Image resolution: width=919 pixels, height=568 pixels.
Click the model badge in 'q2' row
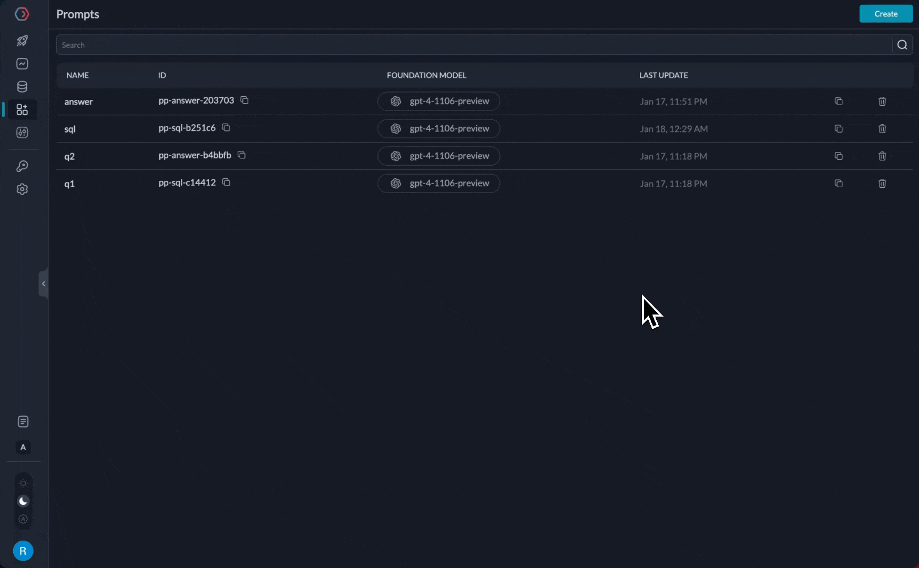(438, 156)
